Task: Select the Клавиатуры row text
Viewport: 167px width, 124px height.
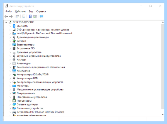Action: click(24, 63)
